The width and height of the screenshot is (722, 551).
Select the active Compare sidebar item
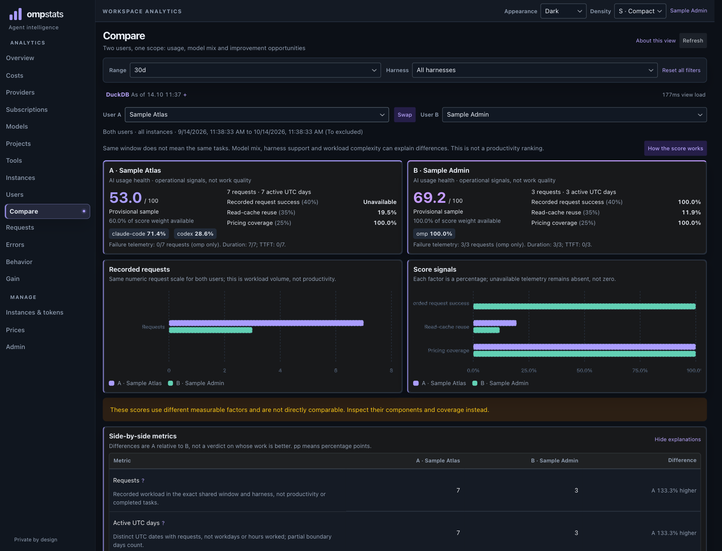coord(47,212)
